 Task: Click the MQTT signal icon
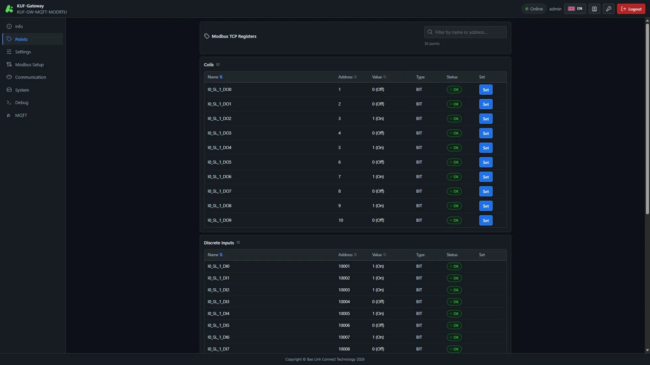click(9, 115)
